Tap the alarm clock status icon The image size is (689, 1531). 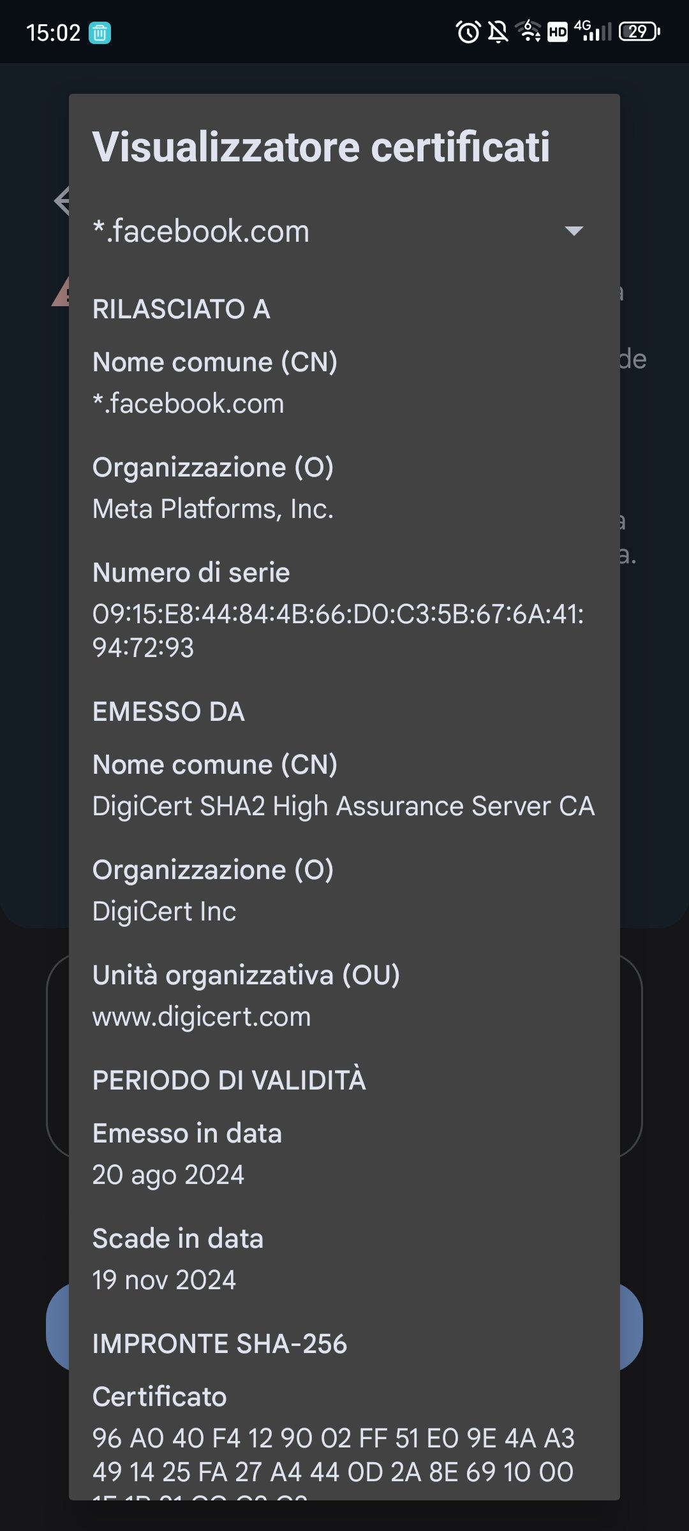[x=468, y=31]
